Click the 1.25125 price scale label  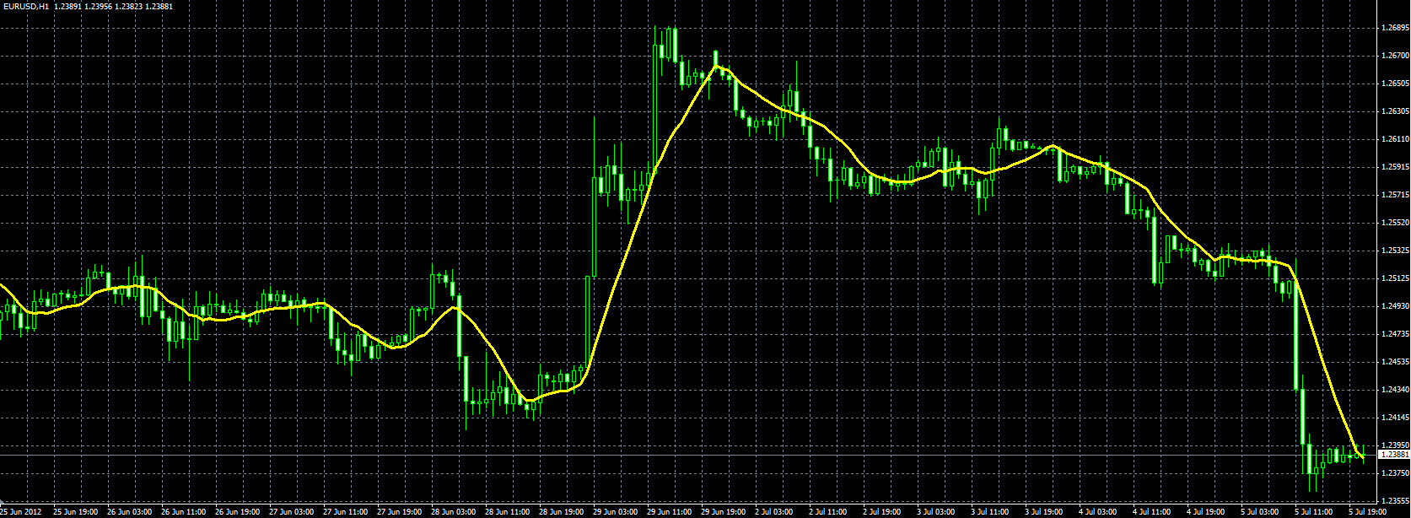(1395, 278)
